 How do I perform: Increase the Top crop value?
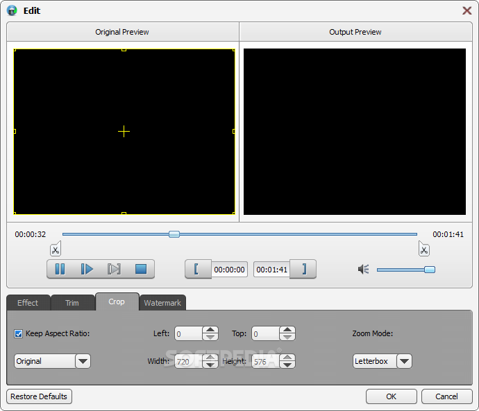[x=287, y=330]
